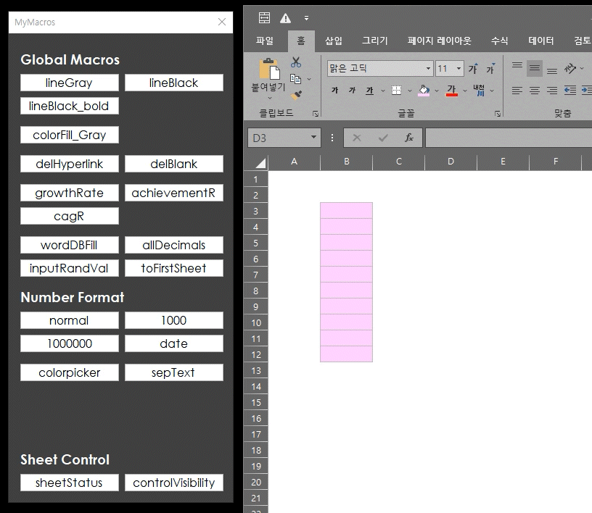
Task: Run the lineBlack macro
Action: (x=174, y=83)
